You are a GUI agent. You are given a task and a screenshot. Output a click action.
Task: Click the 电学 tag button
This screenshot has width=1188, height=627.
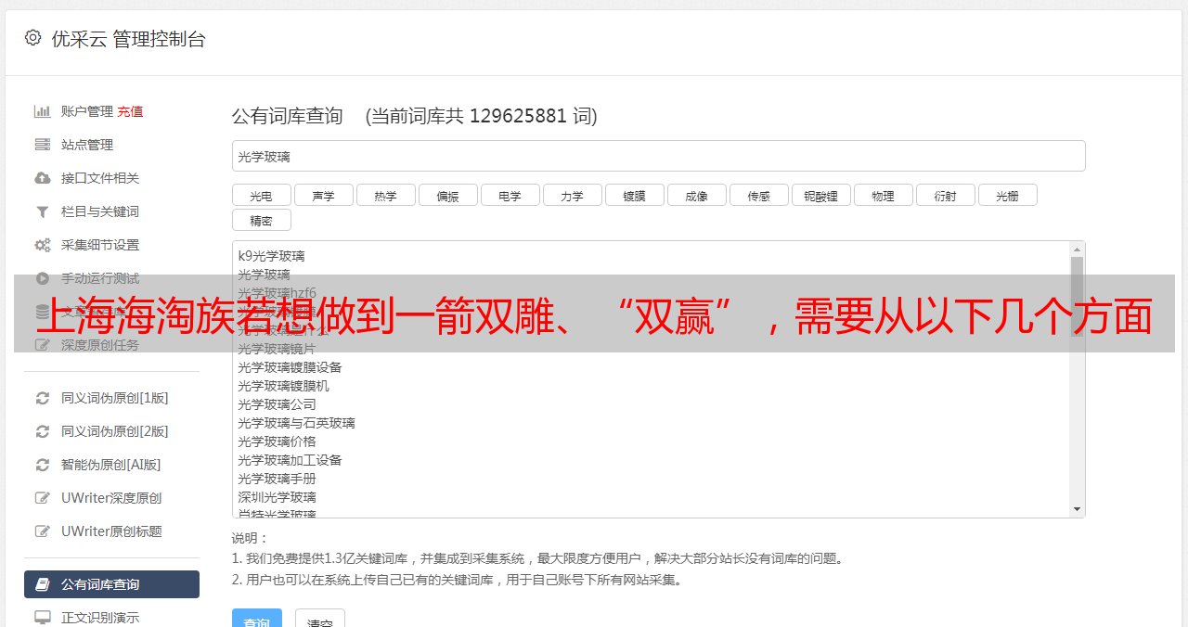(x=510, y=195)
